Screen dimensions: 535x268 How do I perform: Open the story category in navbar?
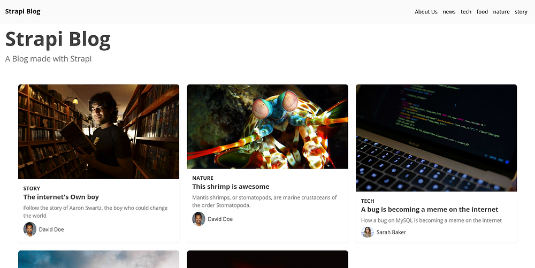pos(521,12)
